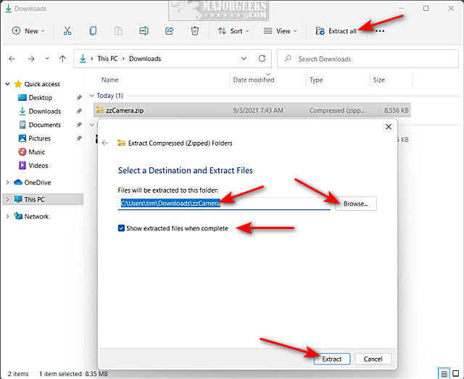The width and height of the screenshot is (464, 379).
Task: Click the Cancel button
Action: [373, 359]
